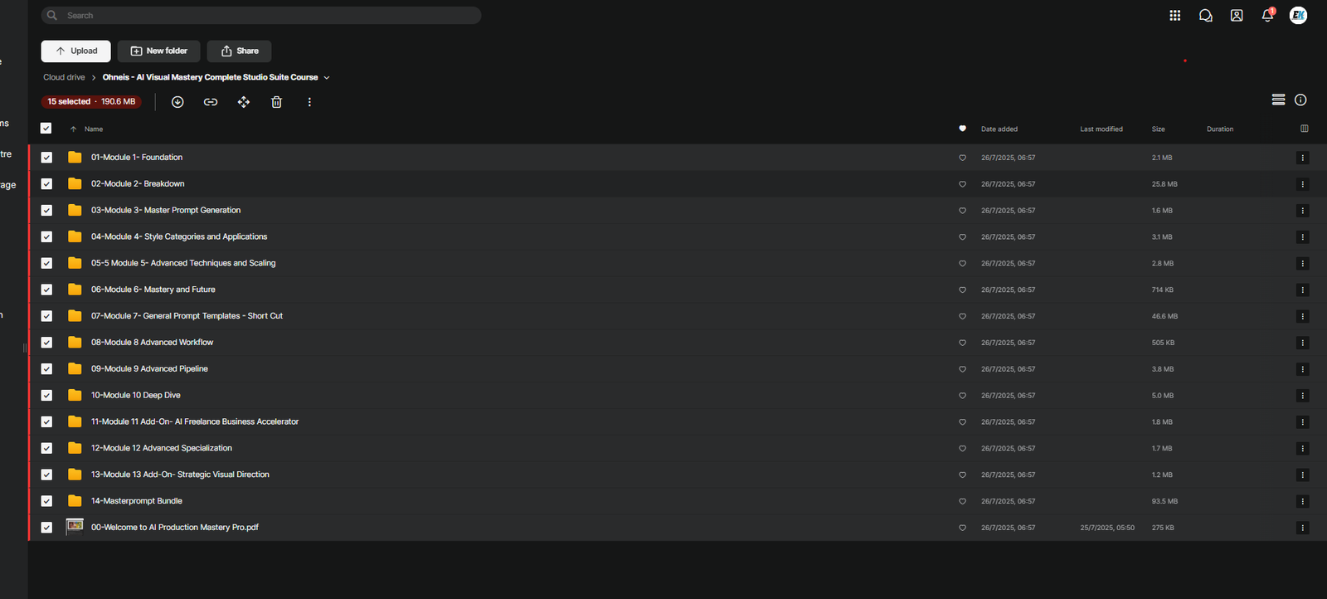The height and width of the screenshot is (599, 1327).
Task: Click the Upload button
Action: point(75,51)
